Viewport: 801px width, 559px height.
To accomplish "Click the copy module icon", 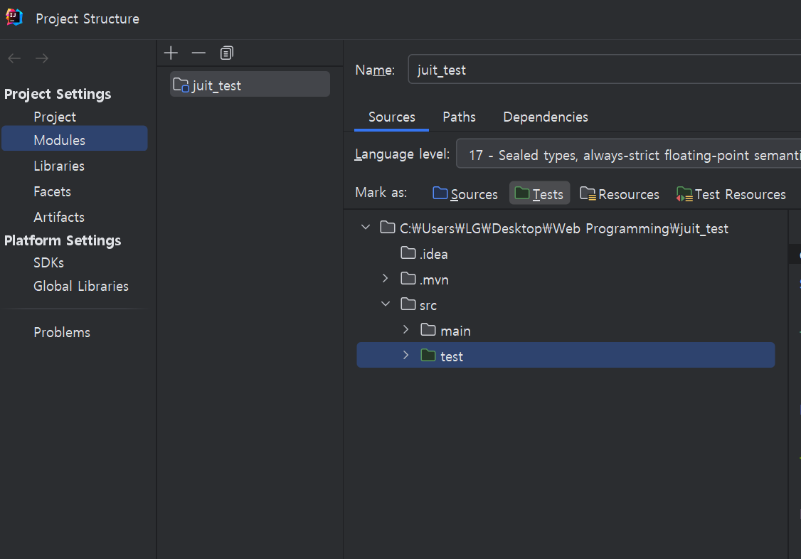I will (x=226, y=53).
